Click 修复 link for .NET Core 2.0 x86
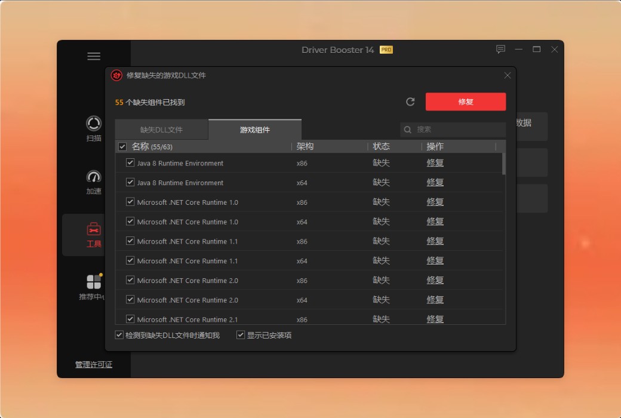Viewport: 621px width, 418px height. pyautogui.click(x=435, y=280)
